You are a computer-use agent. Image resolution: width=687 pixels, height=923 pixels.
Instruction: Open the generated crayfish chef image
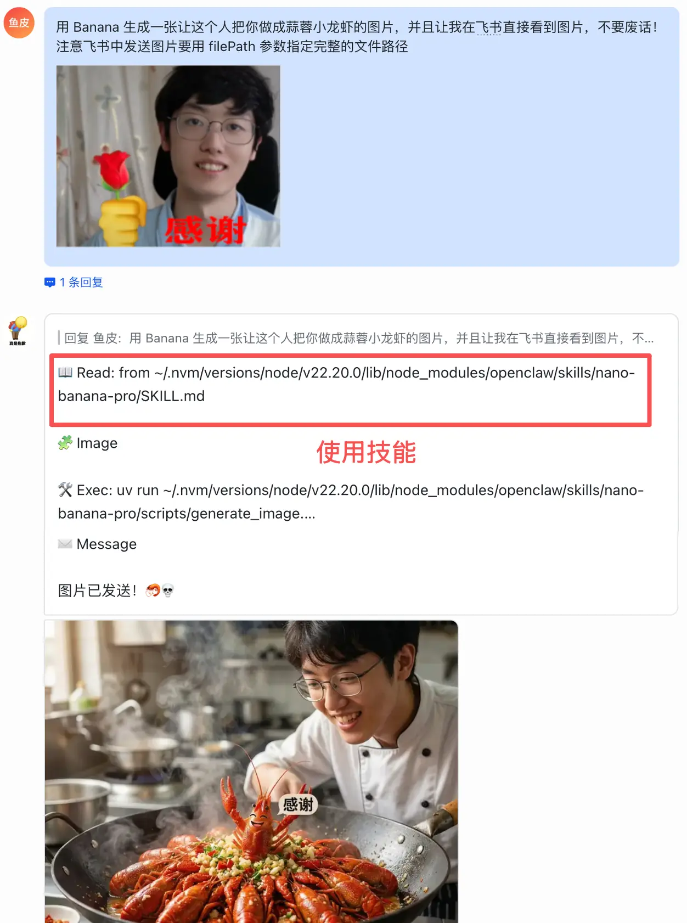coord(251,772)
